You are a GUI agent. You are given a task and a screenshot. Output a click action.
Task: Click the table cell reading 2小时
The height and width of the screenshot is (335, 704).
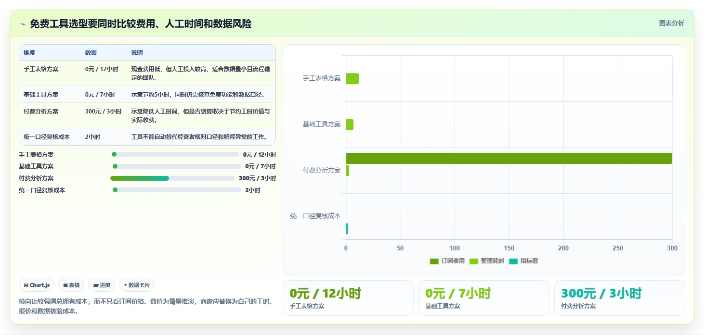[92, 137]
